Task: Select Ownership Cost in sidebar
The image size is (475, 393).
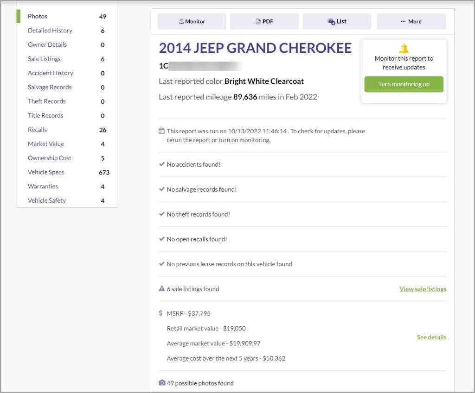Action: [49, 158]
